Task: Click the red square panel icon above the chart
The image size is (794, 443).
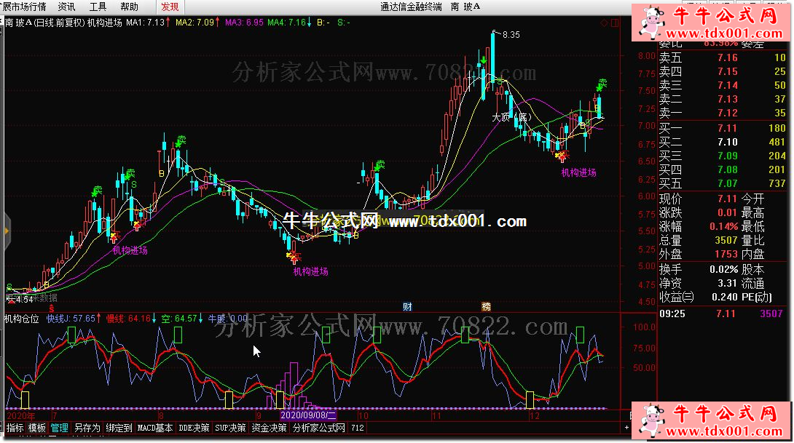Action: pos(615,23)
